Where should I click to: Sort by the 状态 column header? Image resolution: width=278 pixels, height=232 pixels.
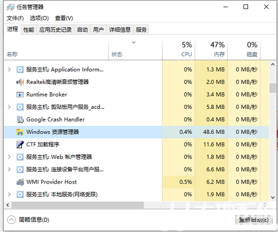tap(135, 50)
